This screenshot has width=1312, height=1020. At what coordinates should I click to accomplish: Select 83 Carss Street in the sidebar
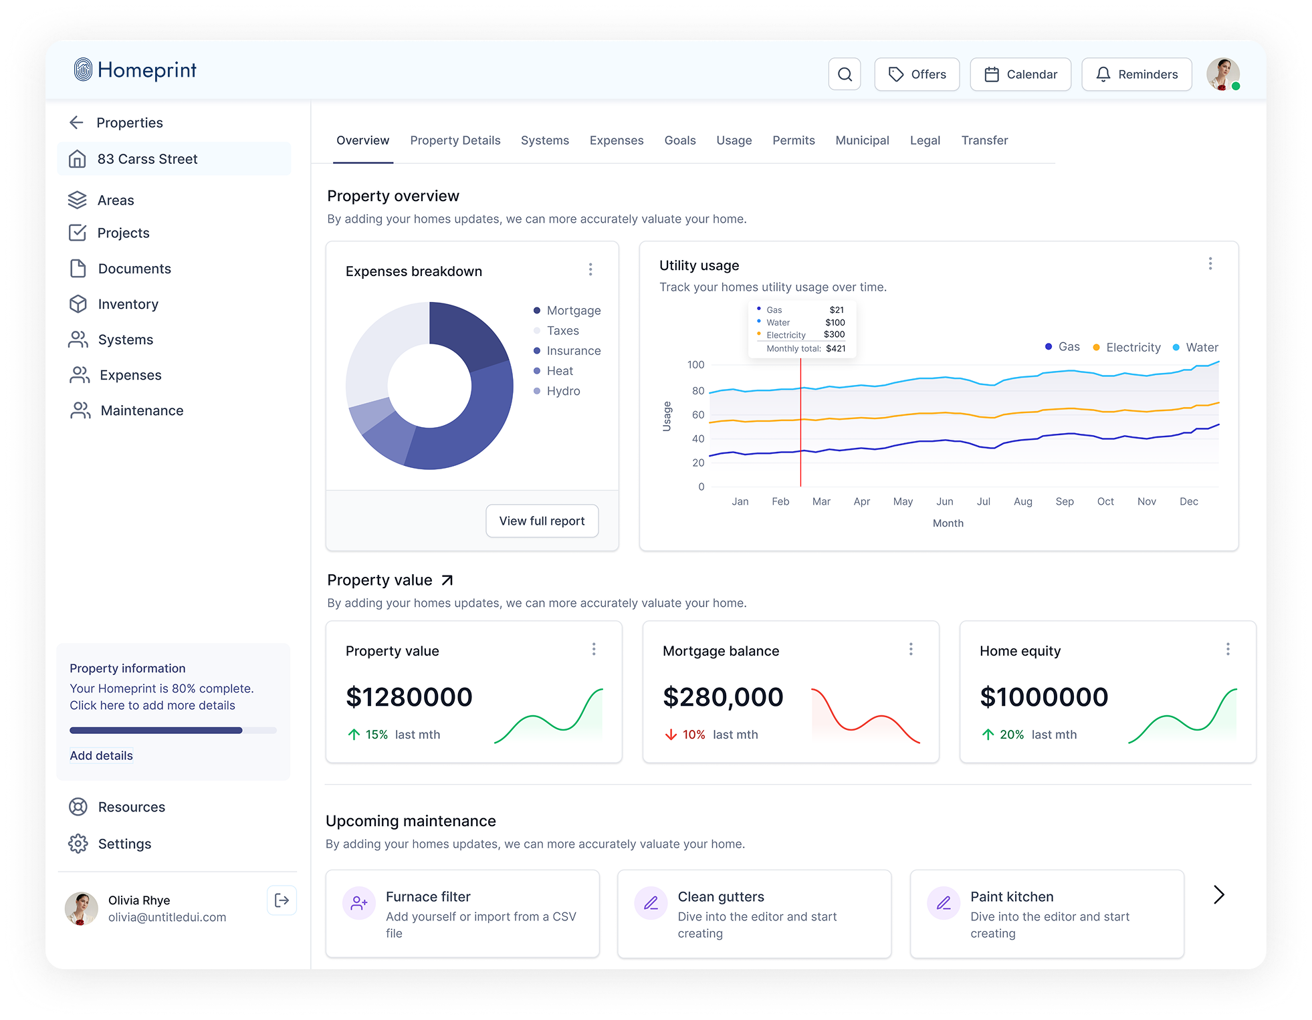pos(147,159)
